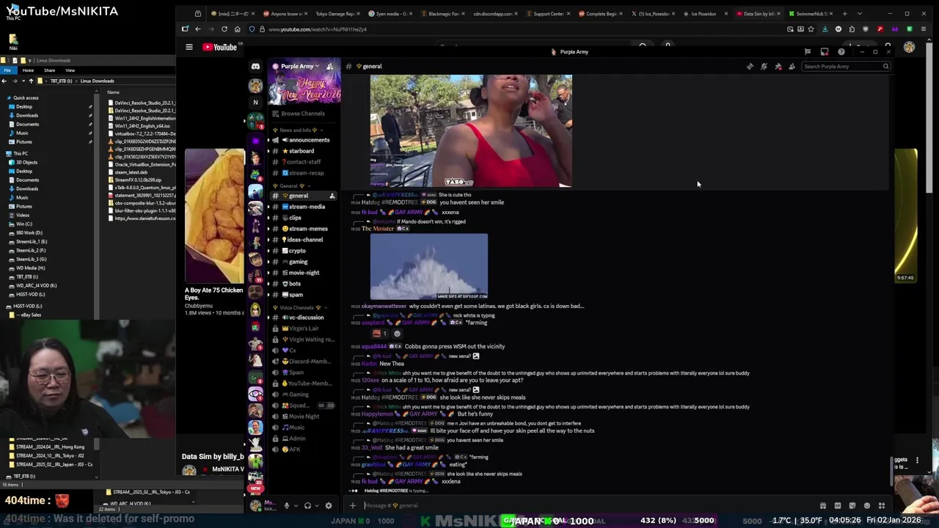This screenshot has height=528, width=939.
Task: Open the stream-media channel
Action: (304, 207)
